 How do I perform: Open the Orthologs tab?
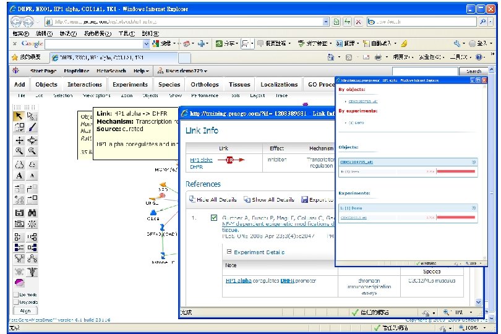click(205, 84)
